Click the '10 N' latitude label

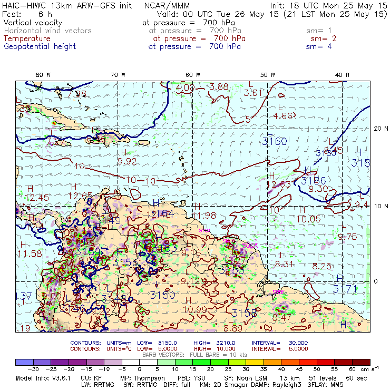pyautogui.click(x=381, y=206)
